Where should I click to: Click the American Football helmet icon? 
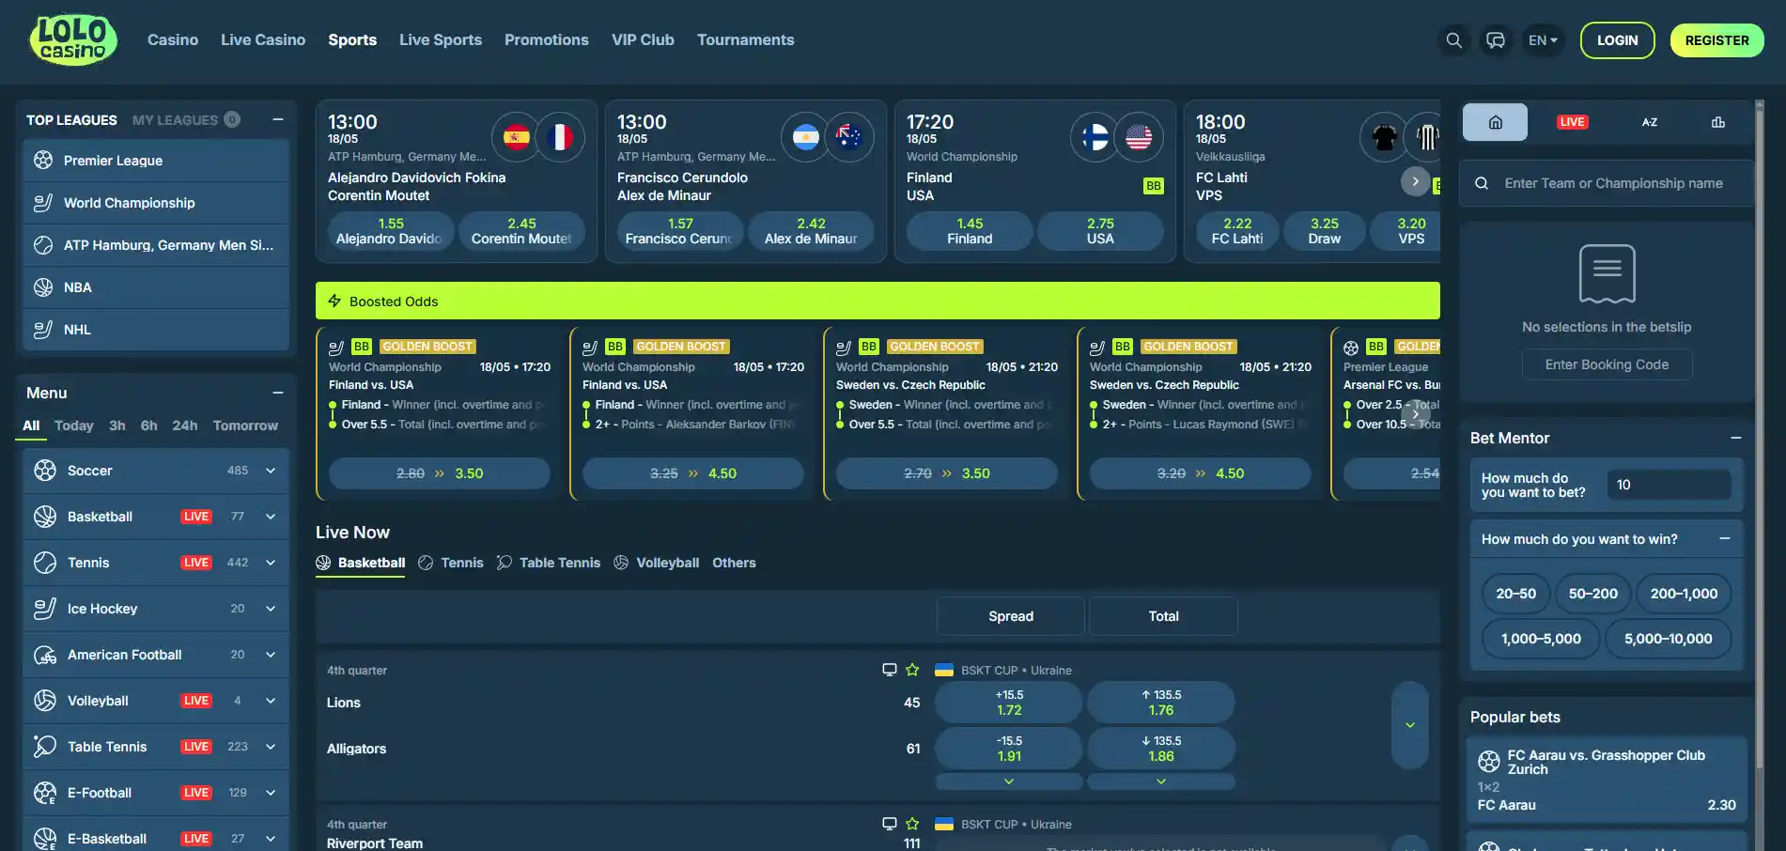pos(45,655)
